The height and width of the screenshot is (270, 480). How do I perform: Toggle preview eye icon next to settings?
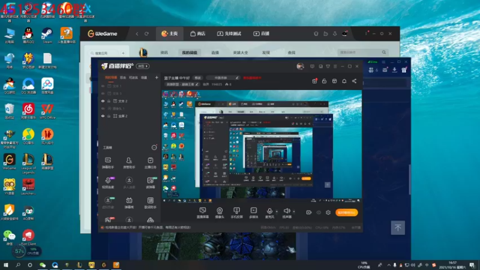(x=319, y=212)
